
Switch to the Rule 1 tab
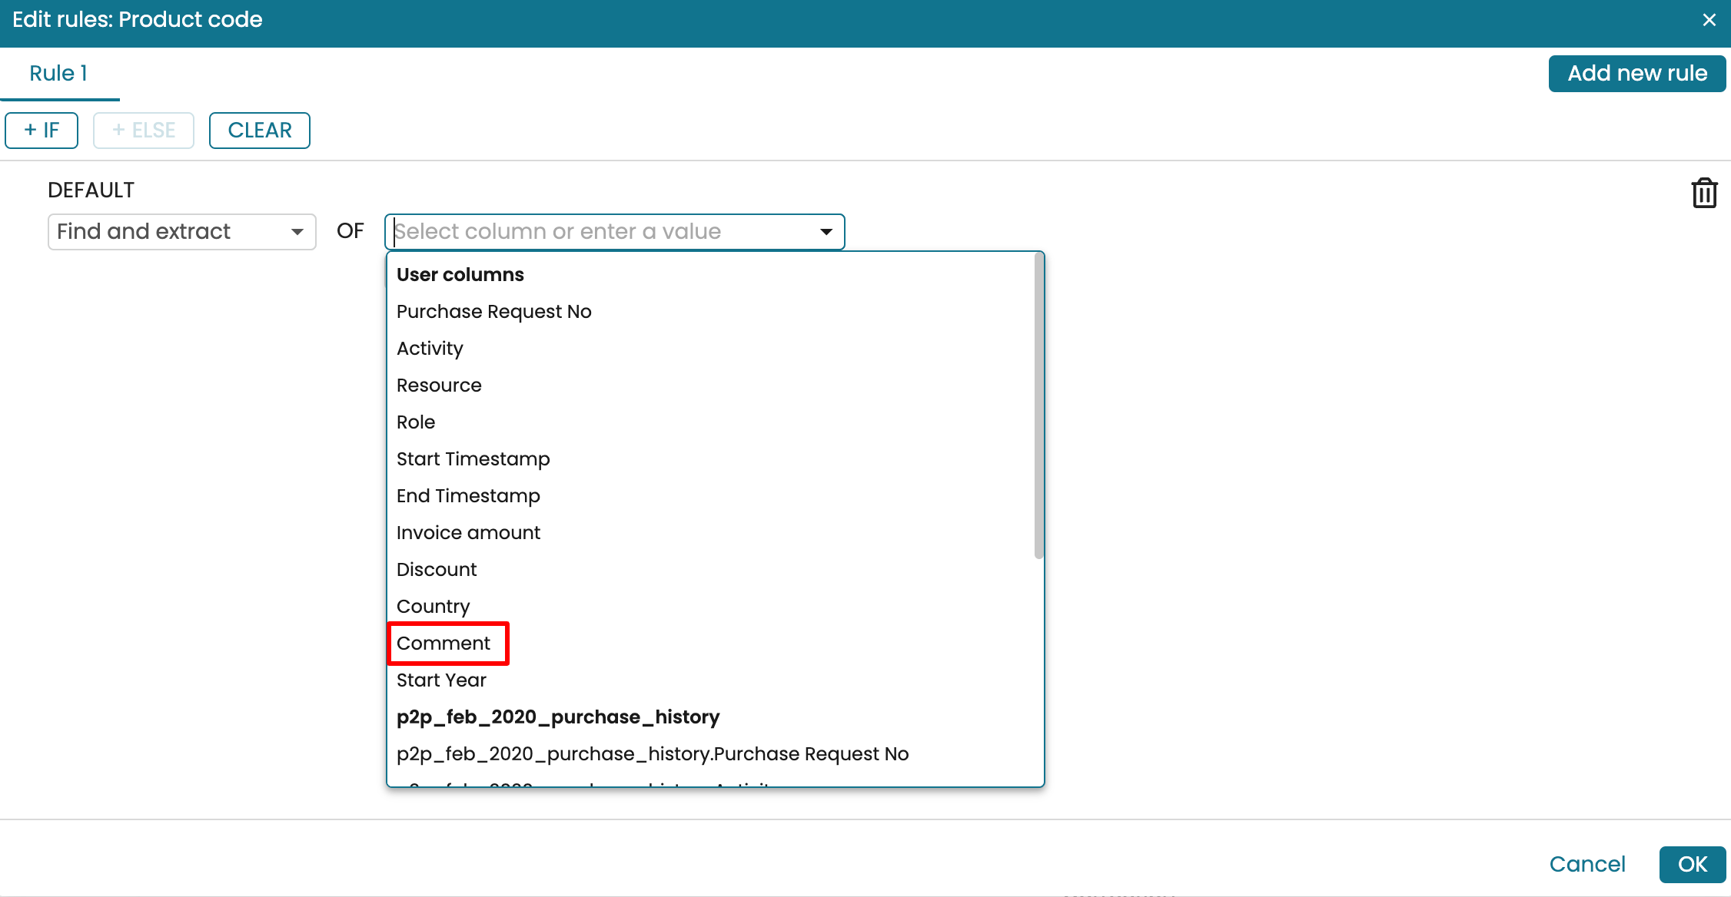tap(58, 74)
